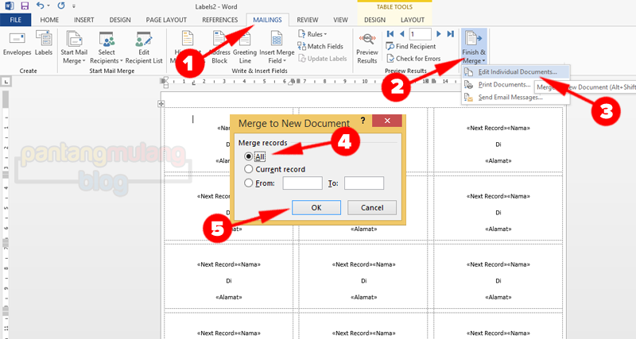Select the MAILINGS tab

click(267, 19)
